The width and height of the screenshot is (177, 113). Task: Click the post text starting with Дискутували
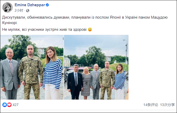pos(85,20)
